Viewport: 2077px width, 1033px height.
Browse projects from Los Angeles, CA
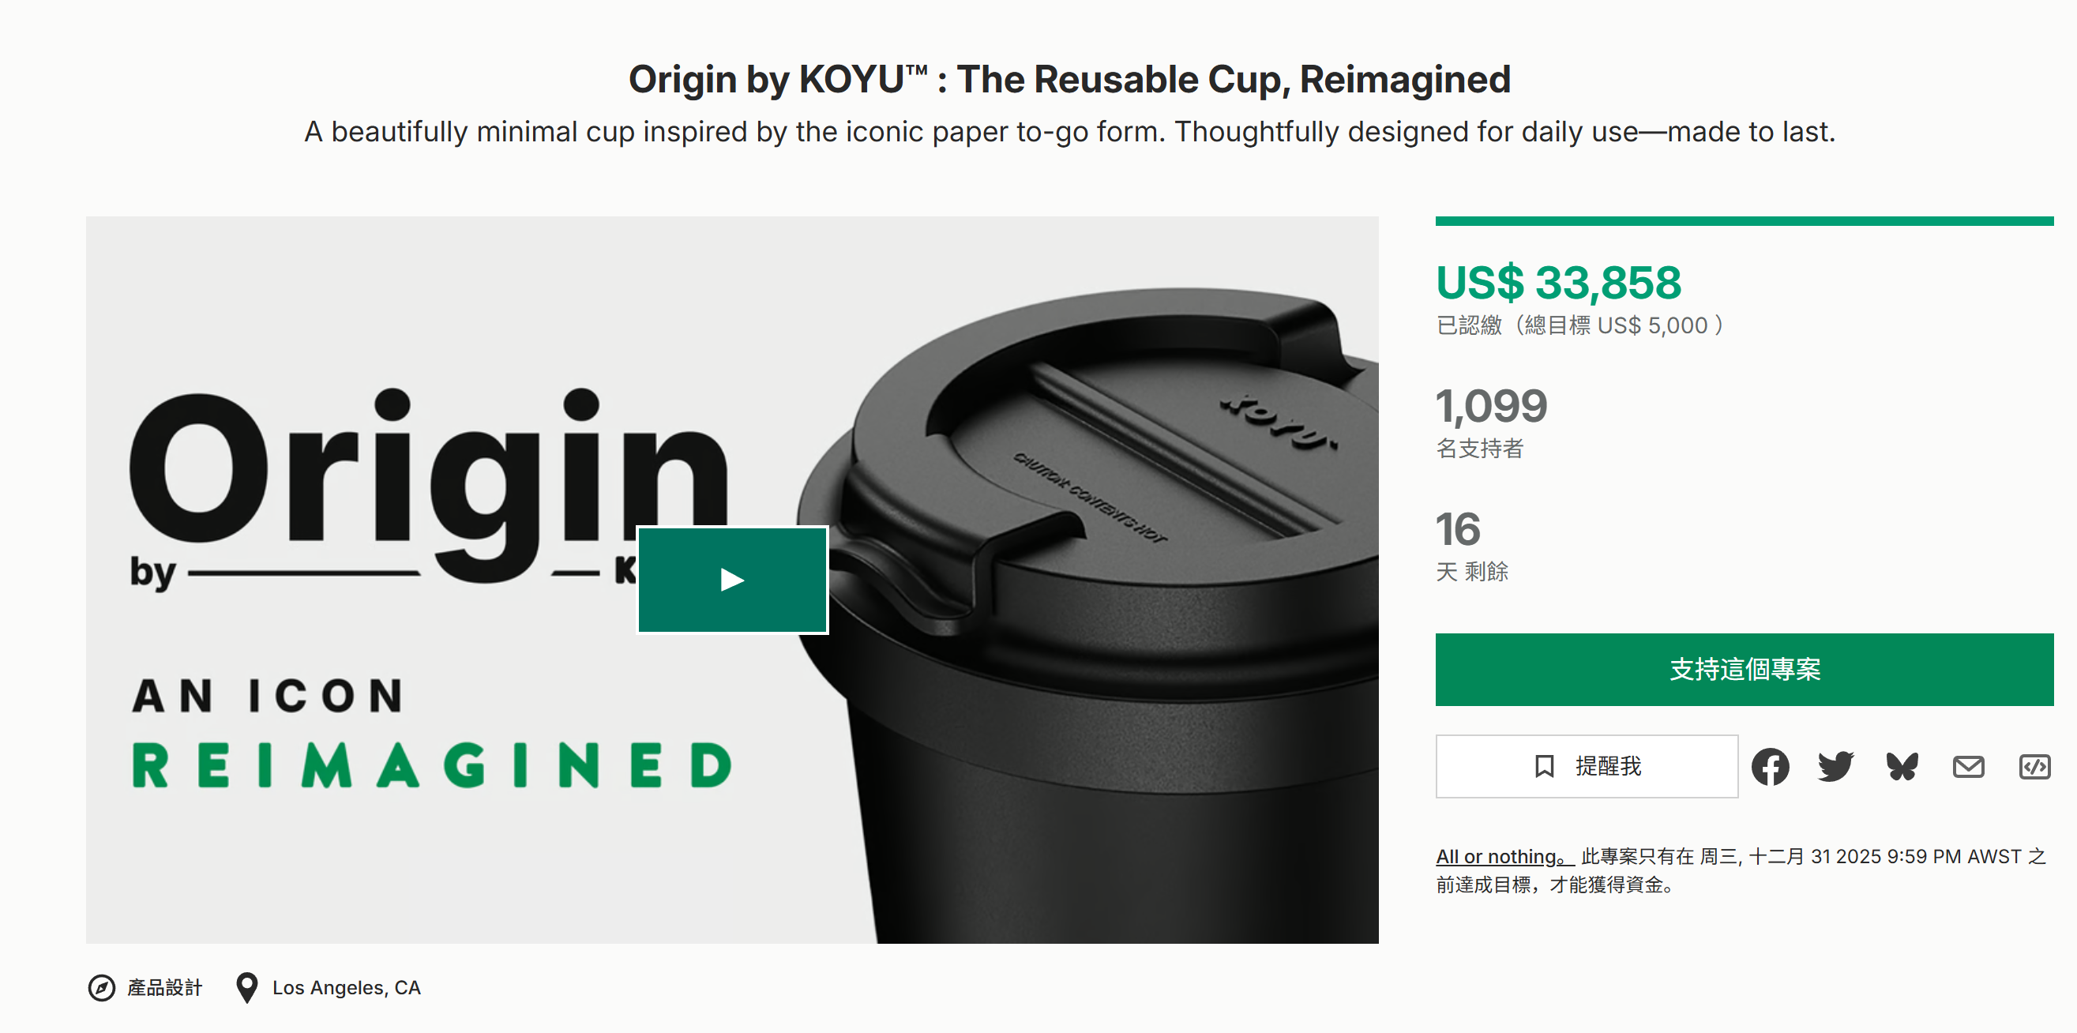347,987
